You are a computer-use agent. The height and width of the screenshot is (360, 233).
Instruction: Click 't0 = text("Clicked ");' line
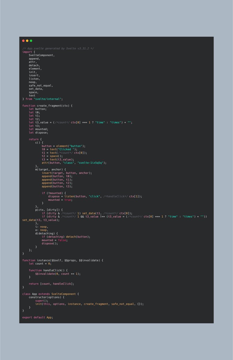tap(60, 149)
